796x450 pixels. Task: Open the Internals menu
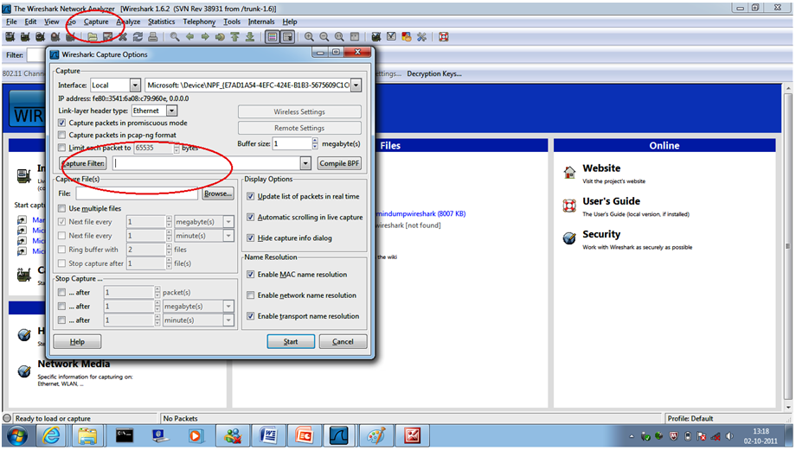(261, 22)
